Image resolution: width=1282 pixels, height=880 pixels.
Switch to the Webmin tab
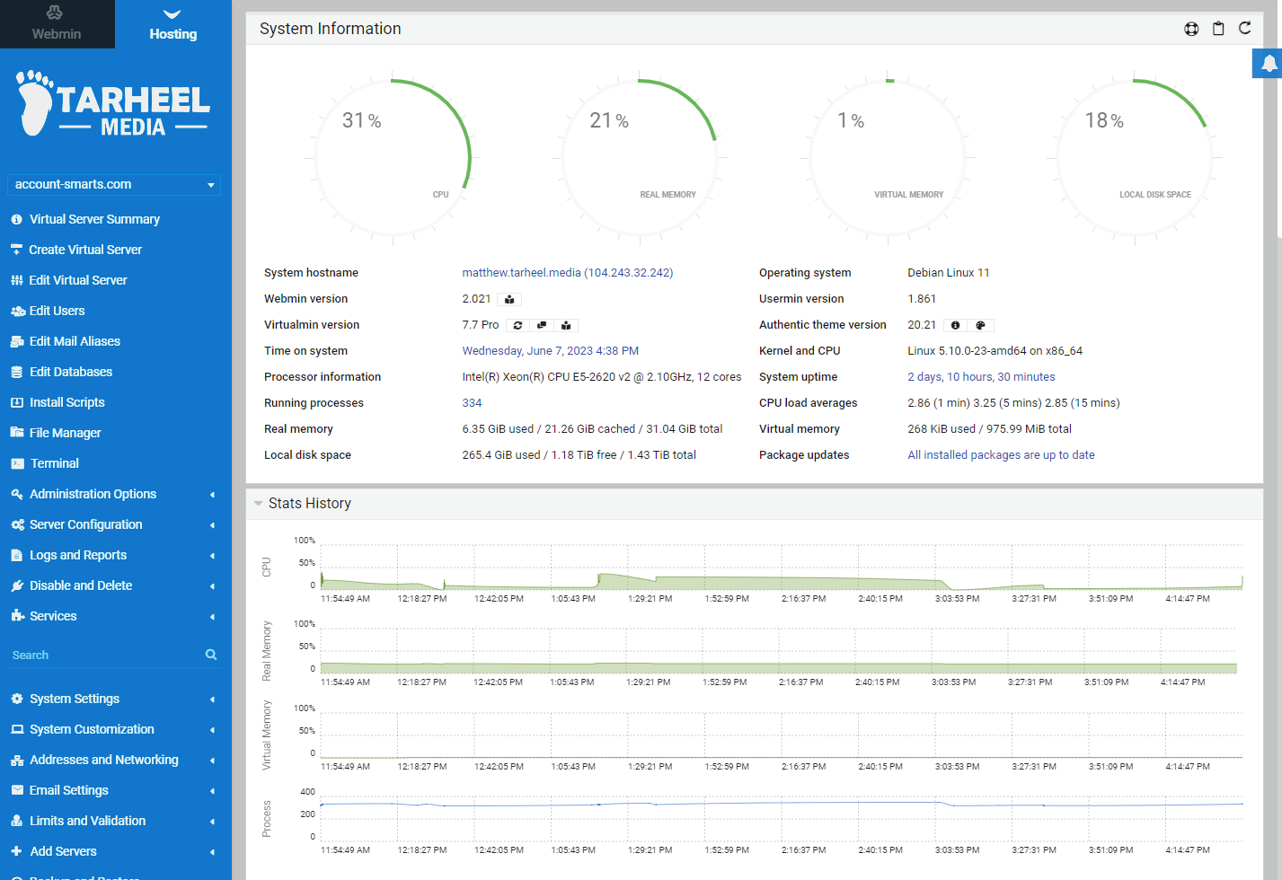(x=57, y=24)
